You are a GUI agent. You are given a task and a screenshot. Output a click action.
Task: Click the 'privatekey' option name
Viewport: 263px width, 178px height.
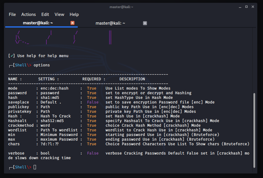[x=20, y=111]
